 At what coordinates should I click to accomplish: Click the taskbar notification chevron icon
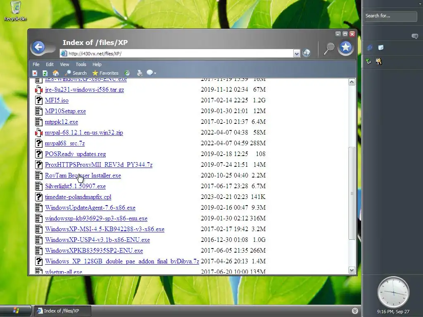pos(355,311)
